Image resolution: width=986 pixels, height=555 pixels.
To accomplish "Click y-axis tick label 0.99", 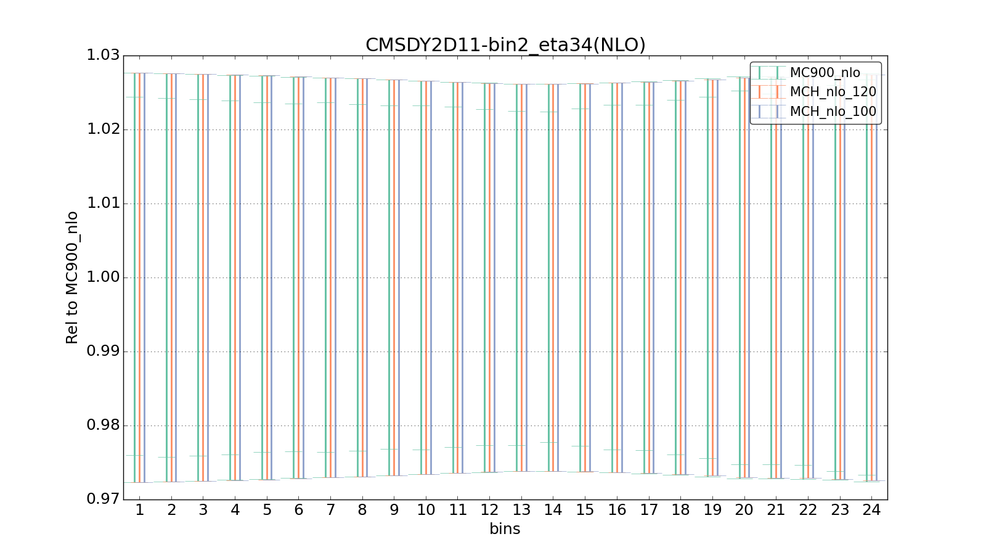I will 103,351.
